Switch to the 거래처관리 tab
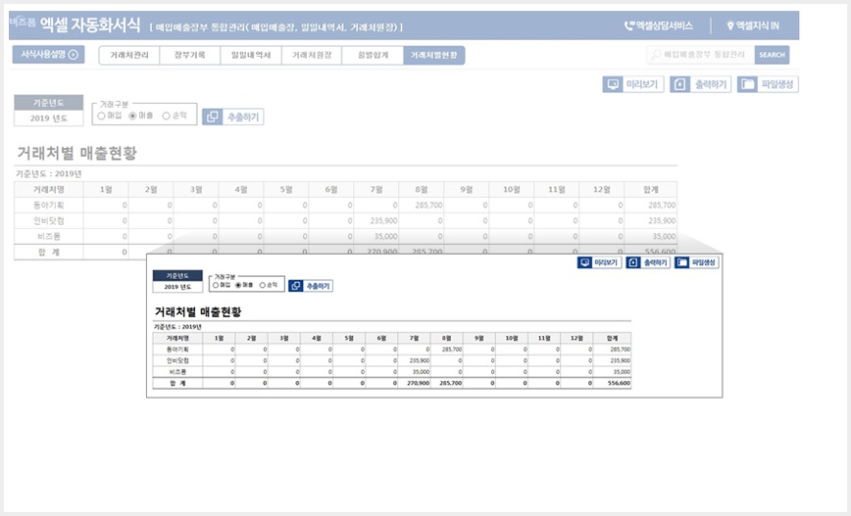The height and width of the screenshot is (516, 851). point(129,55)
